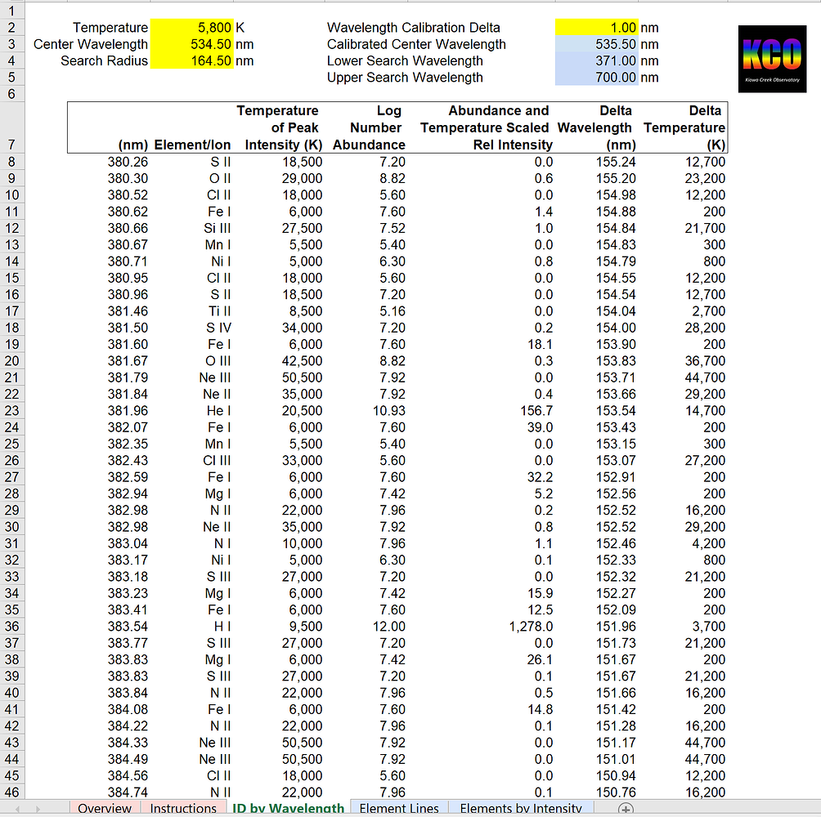Open the Instructions sheet tab

[183, 808]
